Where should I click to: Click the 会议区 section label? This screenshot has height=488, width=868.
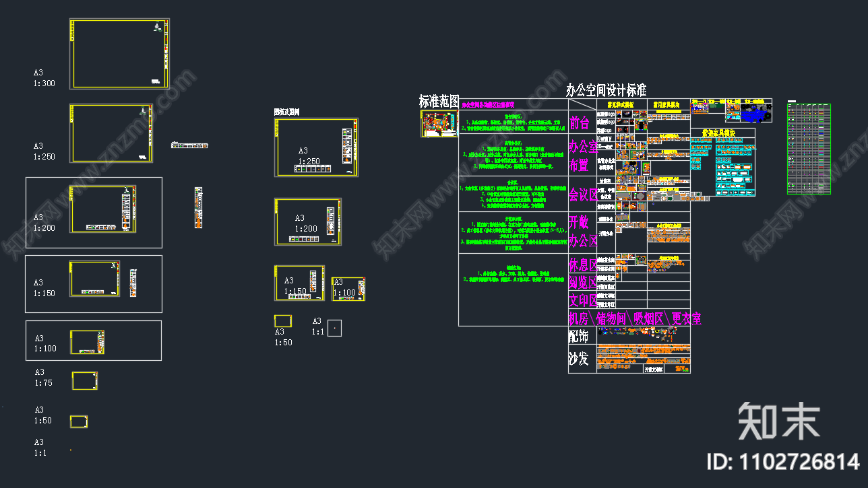click(x=583, y=195)
